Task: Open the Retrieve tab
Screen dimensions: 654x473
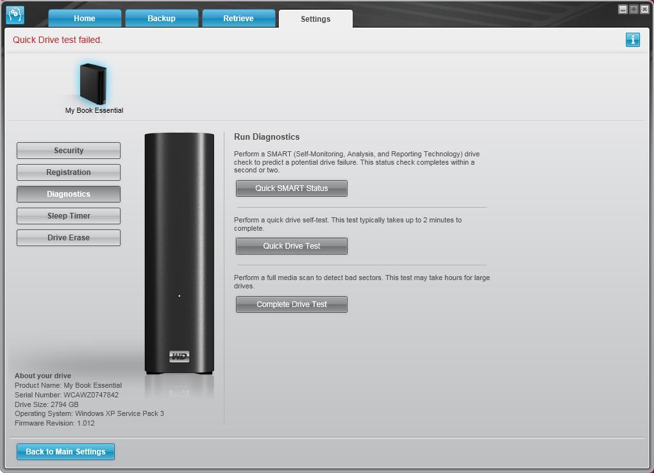Action: (x=238, y=19)
